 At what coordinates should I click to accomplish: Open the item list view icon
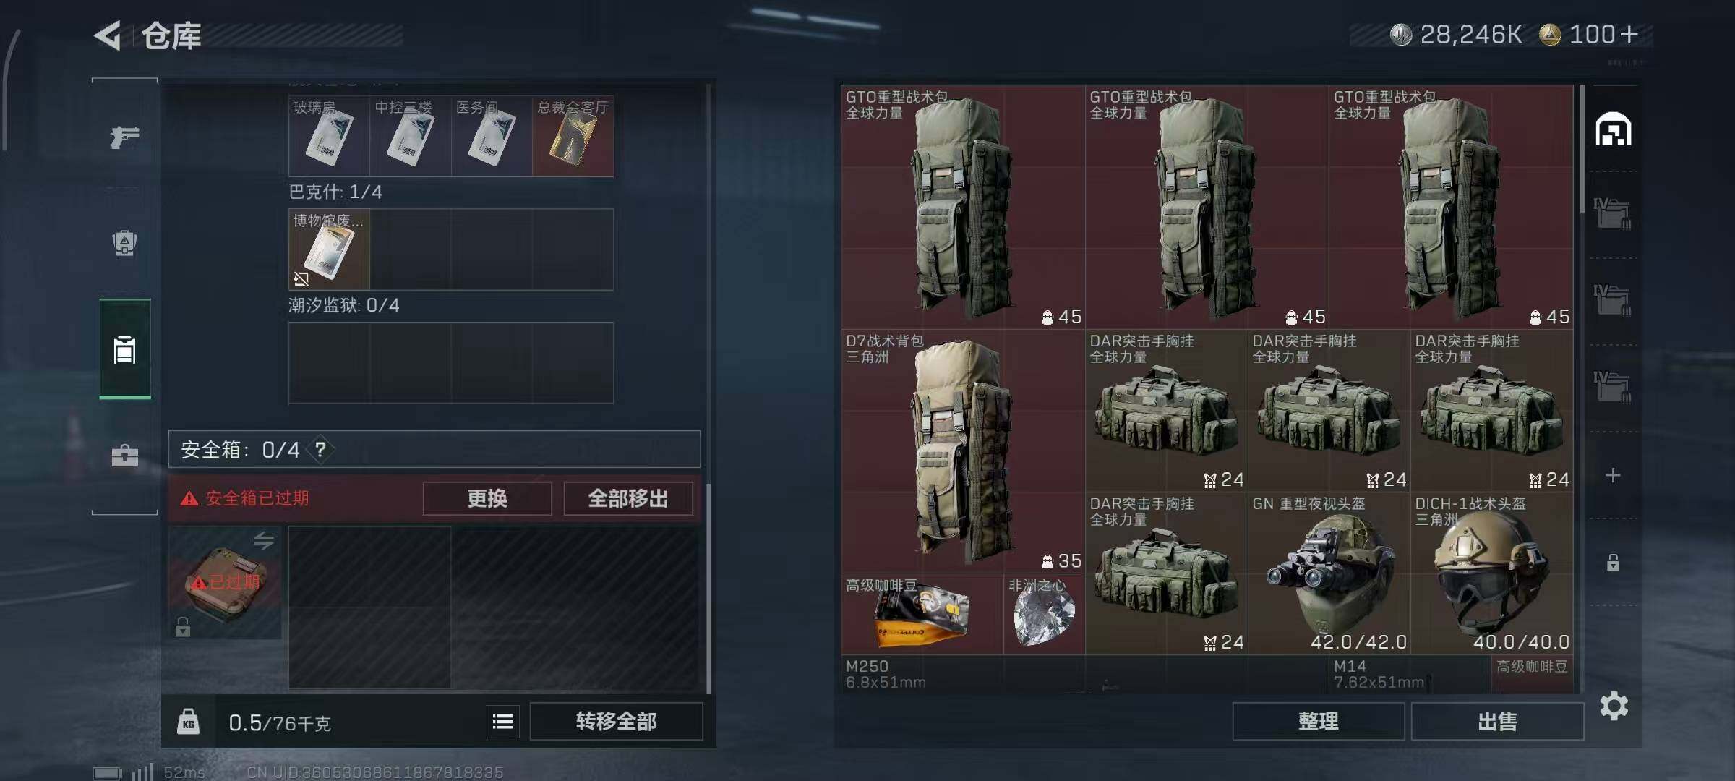point(503,721)
